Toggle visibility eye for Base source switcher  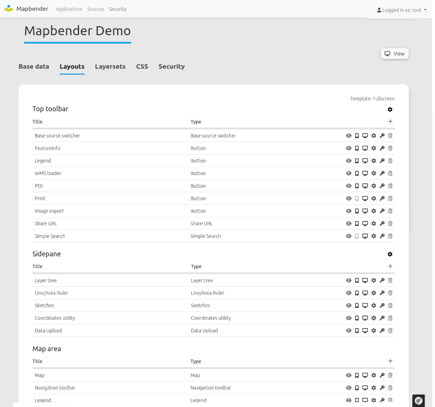click(x=349, y=136)
